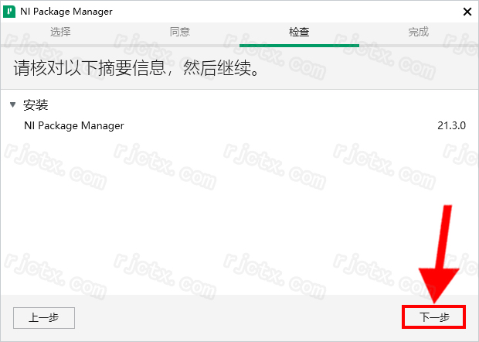479x342 pixels.
Task: Click the gray progress track under 选择
Action: pyautogui.click(x=60, y=46)
